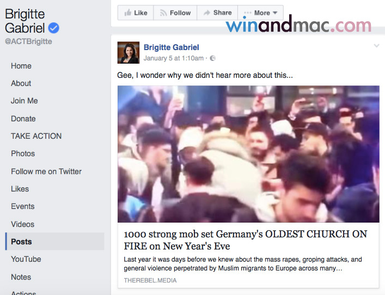385x295 pixels.
Task: Click the post timestamp January 5
Action: pos(174,58)
